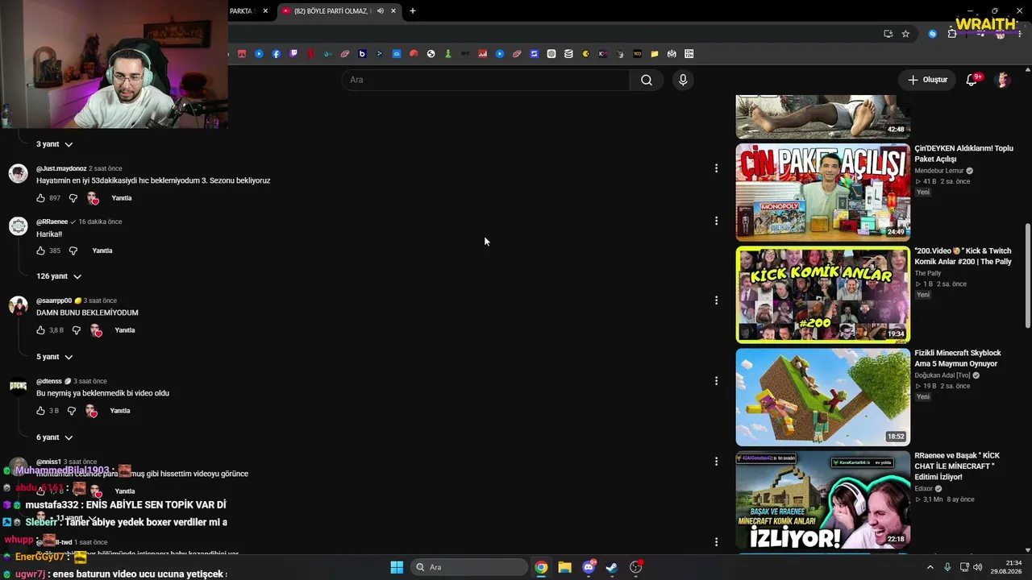Open Discord from the taskbar
Screen dimensions: 1032x580
tap(589, 567)
